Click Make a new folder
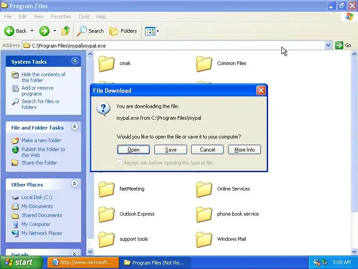358x269 pixels. [41, 140]
